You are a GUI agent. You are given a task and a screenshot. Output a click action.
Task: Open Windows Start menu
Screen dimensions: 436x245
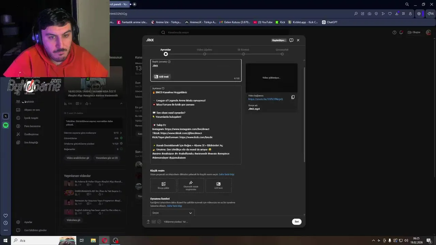pyautogui.click(x=5, y=241)
